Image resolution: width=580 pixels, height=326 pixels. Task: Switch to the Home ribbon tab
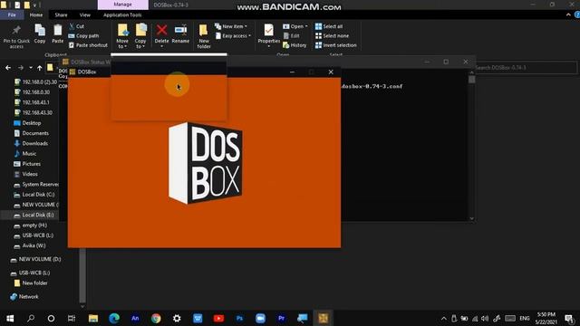coord(36,14)
